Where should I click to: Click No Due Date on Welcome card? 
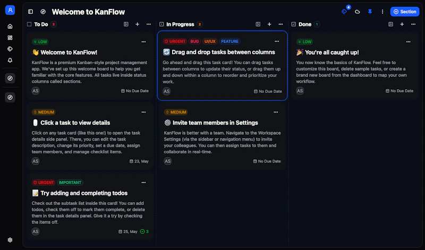(x=135, y=91)
